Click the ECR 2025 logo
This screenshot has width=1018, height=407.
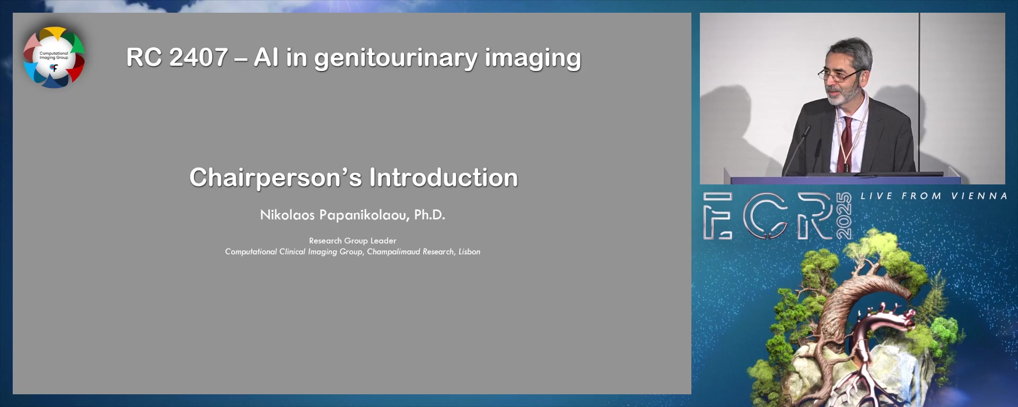tap(777, 216)
